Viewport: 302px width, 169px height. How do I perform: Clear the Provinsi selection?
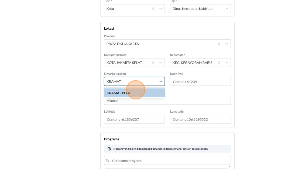pos(219,44)
